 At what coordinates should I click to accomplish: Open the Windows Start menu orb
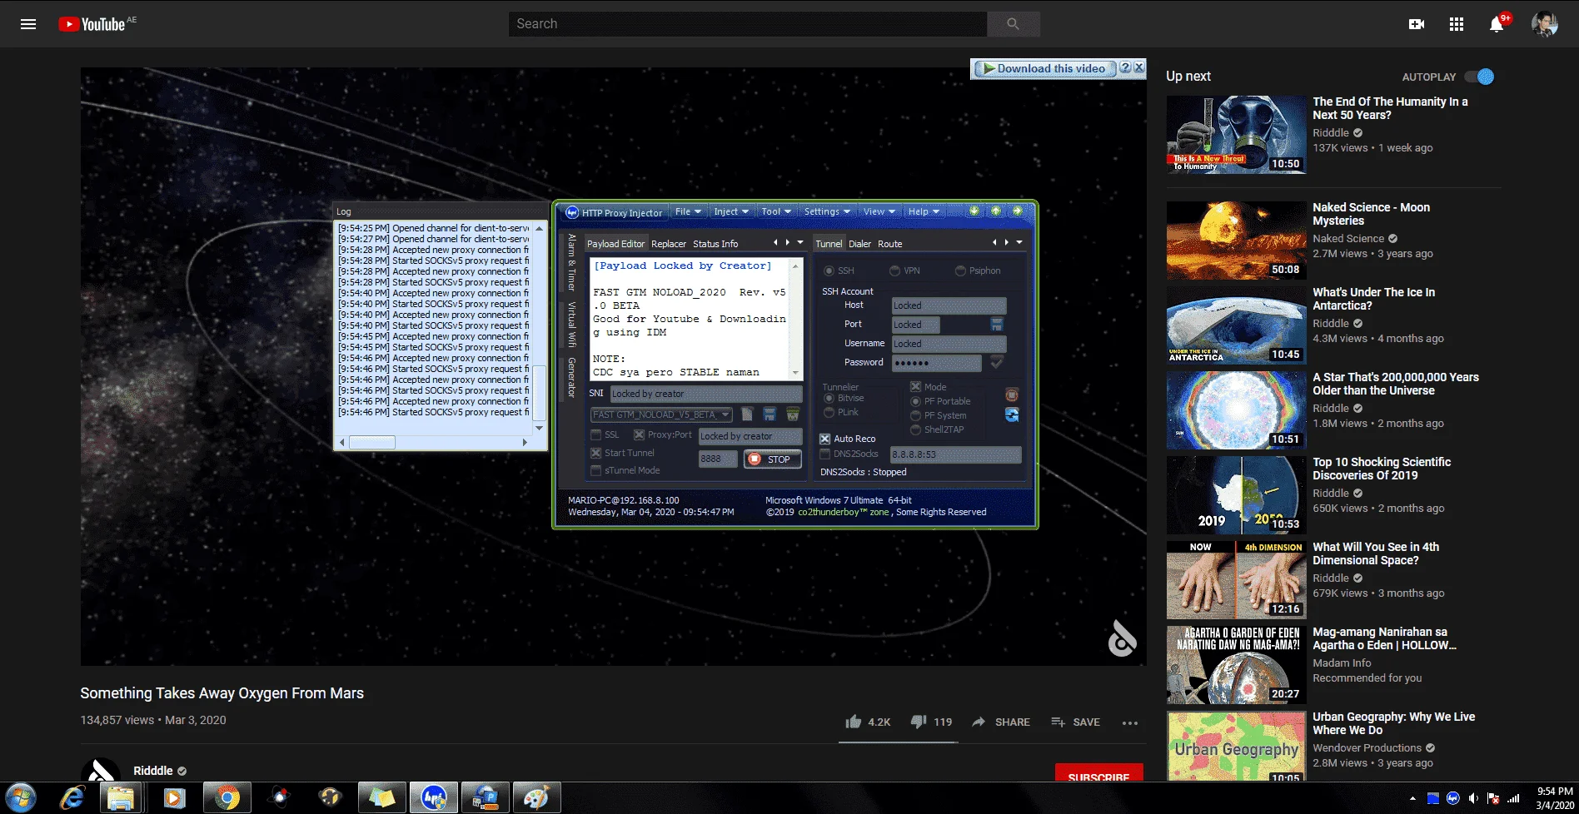[x=21, y=798]
